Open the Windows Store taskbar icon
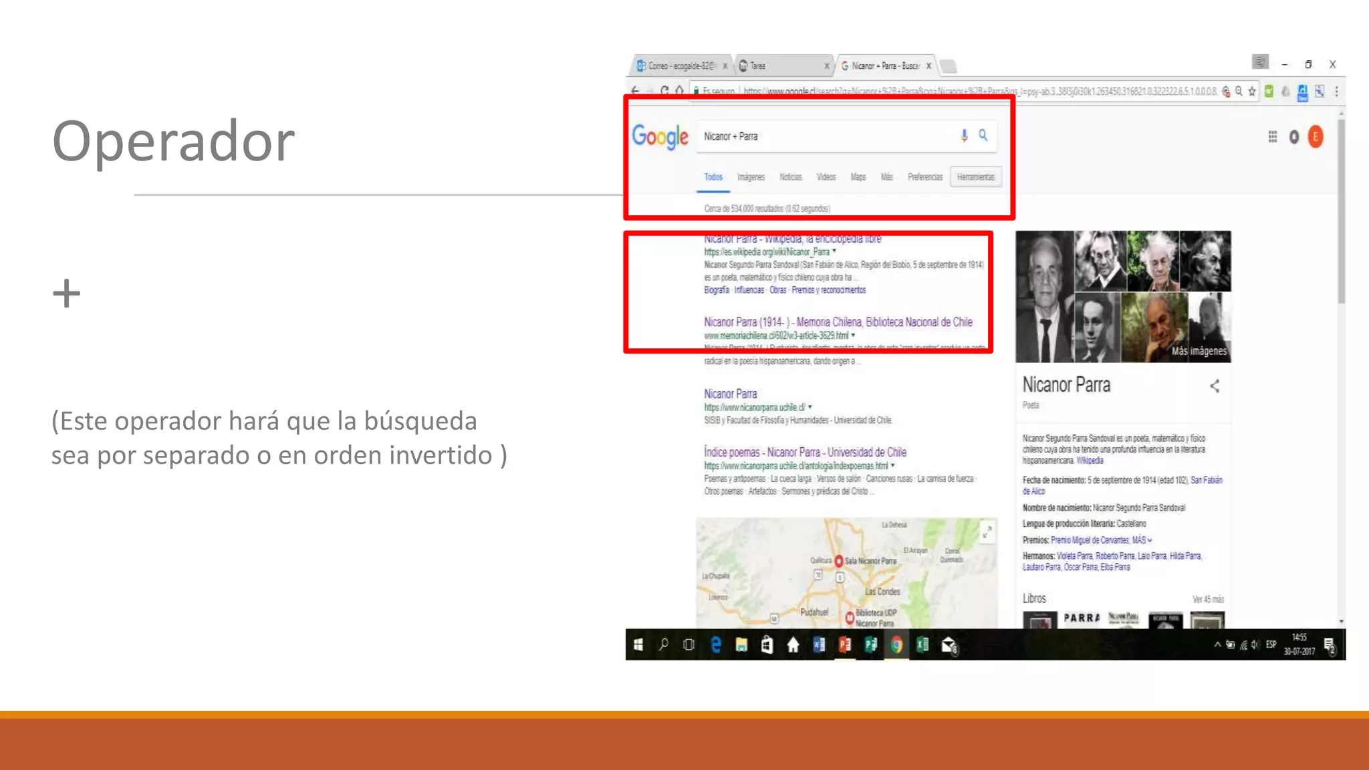 tap(767, 645)
